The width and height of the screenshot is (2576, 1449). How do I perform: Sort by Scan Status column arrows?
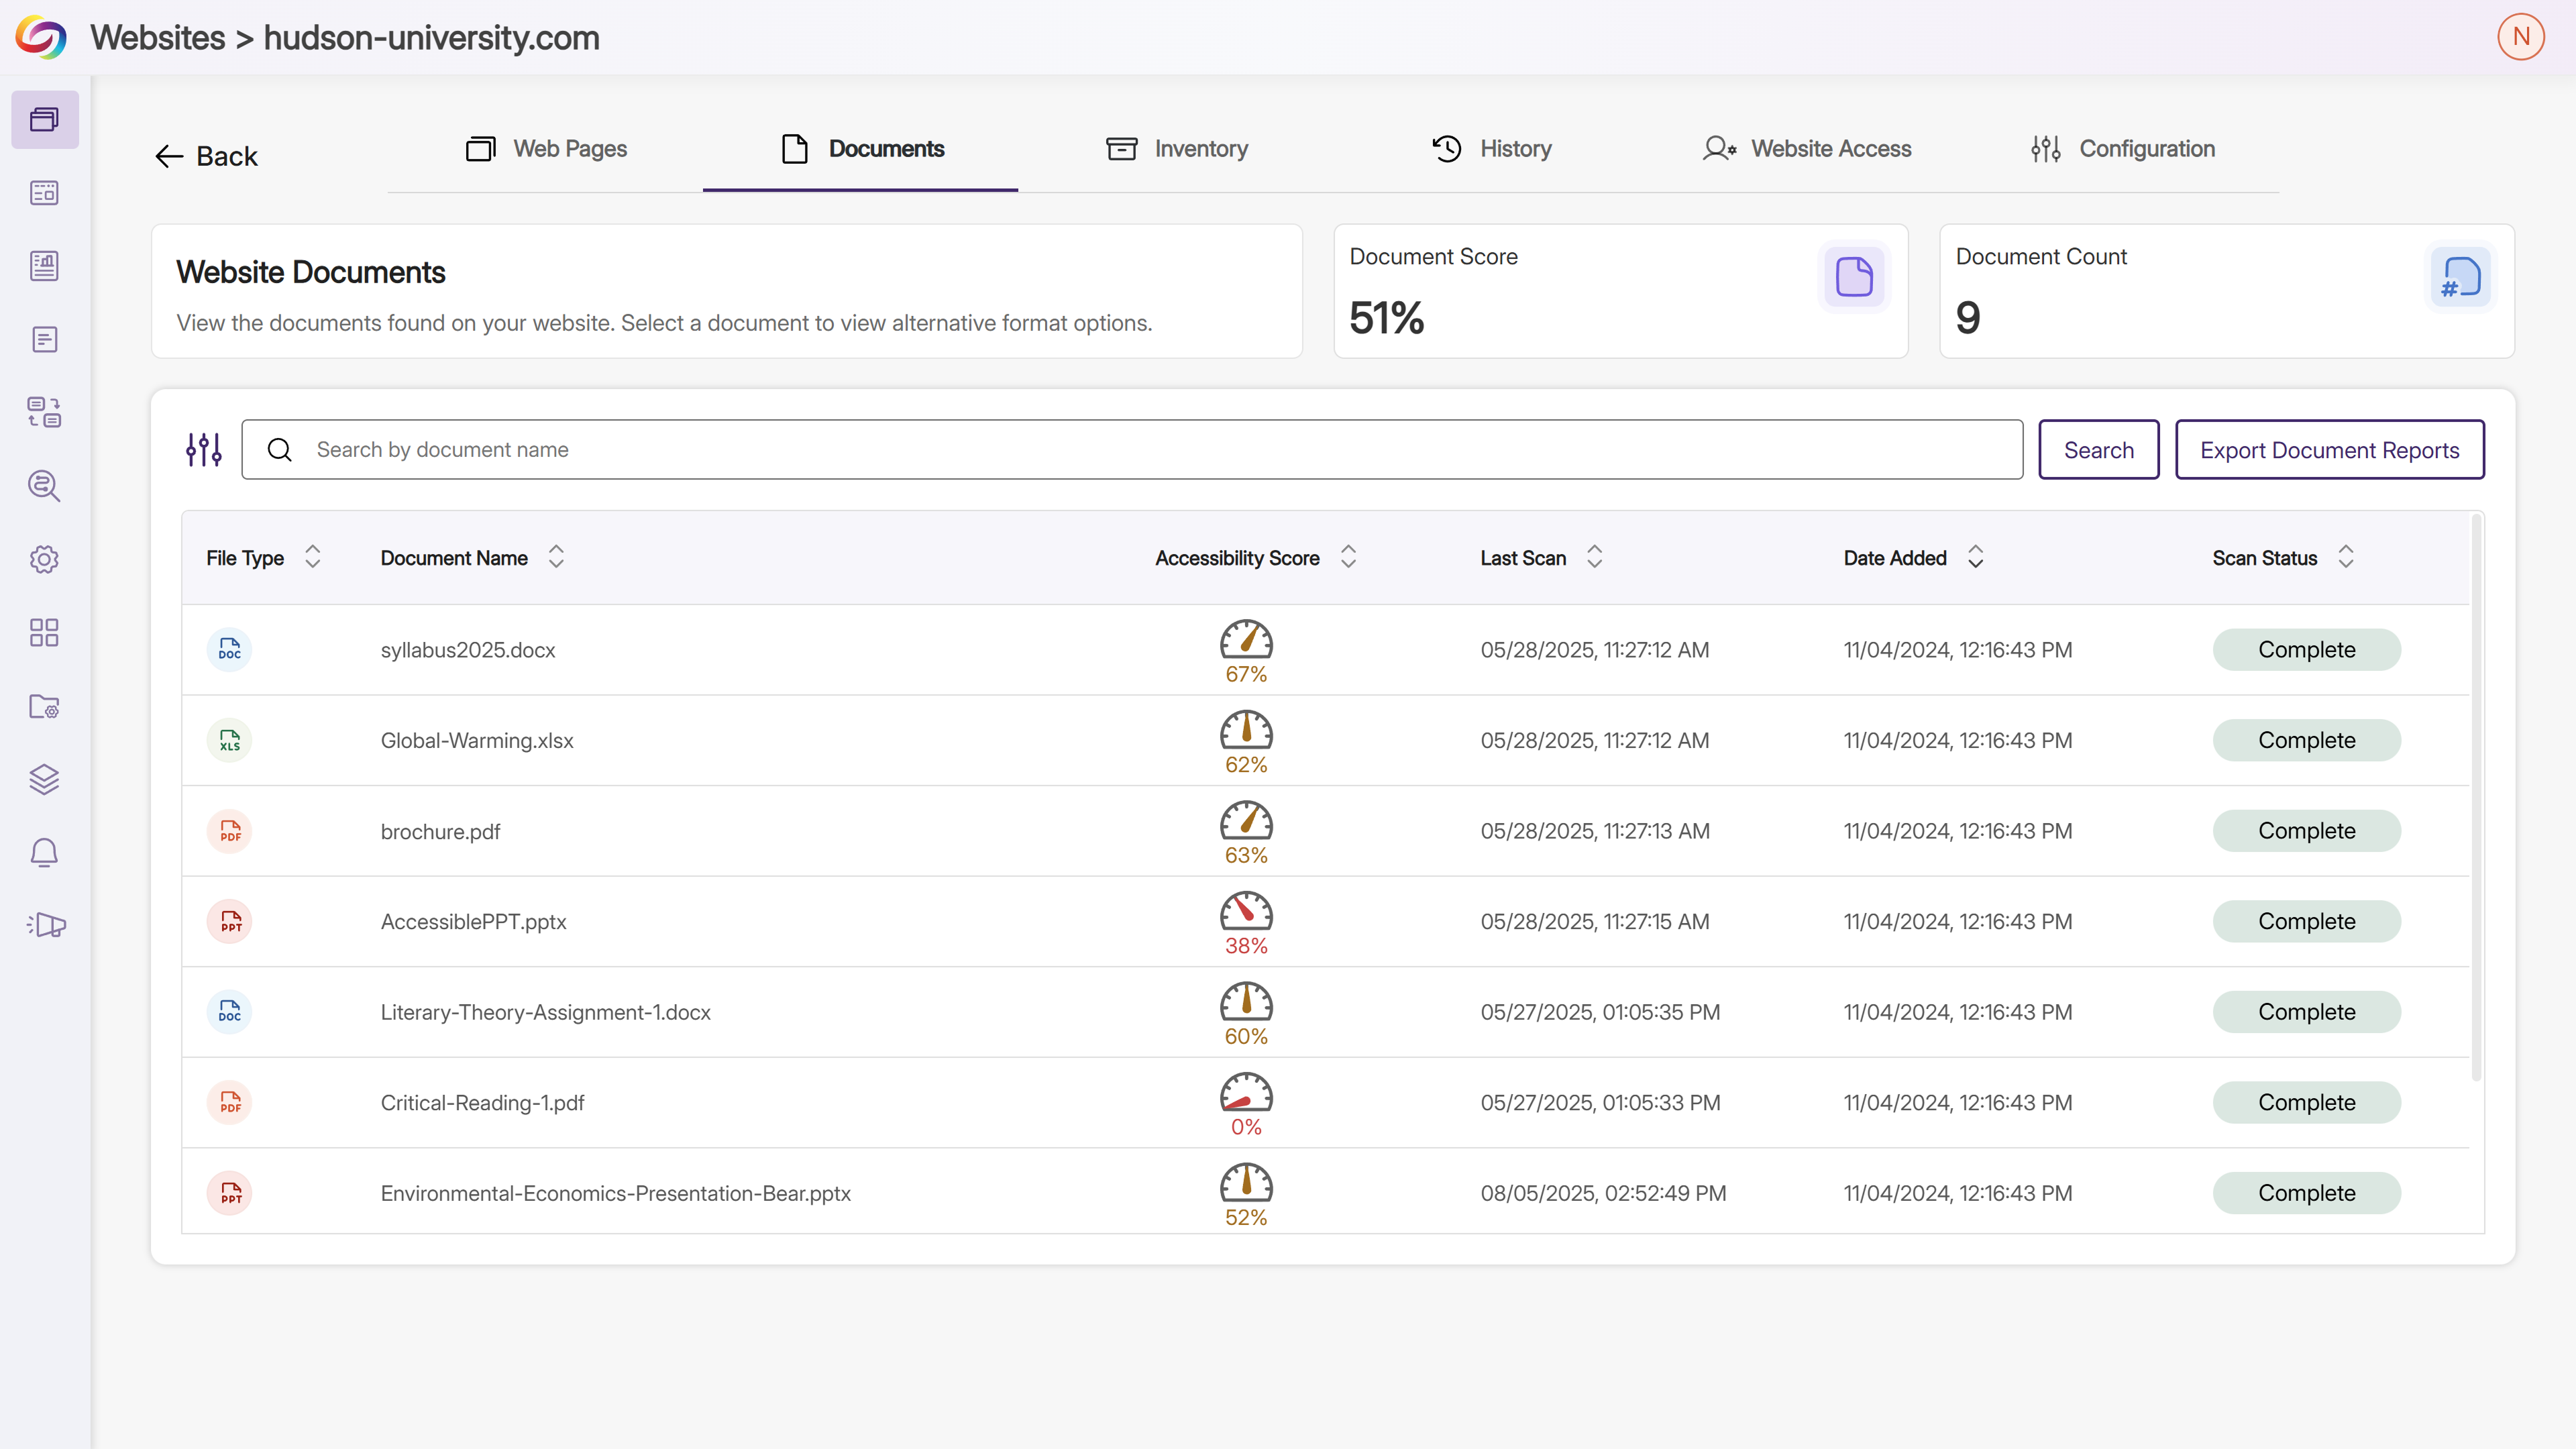2345,557
